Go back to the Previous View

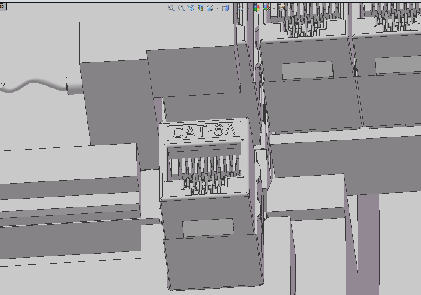pos(191,8)
